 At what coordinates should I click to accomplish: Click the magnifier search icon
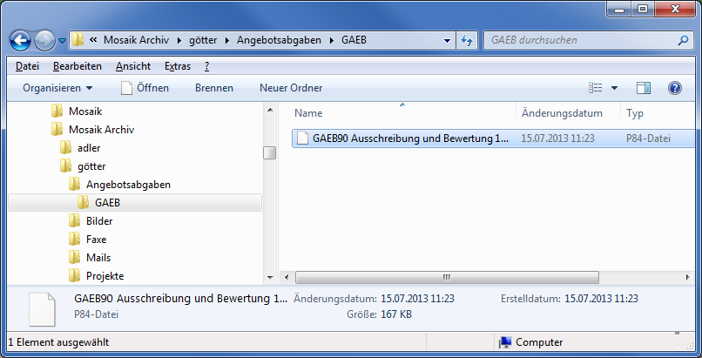click(683, 40)
